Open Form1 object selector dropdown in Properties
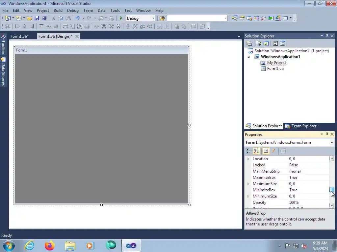 click(x=332, y=142)
